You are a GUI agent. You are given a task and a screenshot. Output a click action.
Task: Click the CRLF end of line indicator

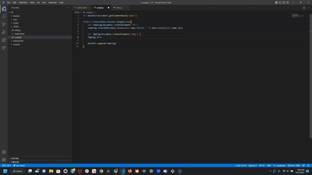269,165
